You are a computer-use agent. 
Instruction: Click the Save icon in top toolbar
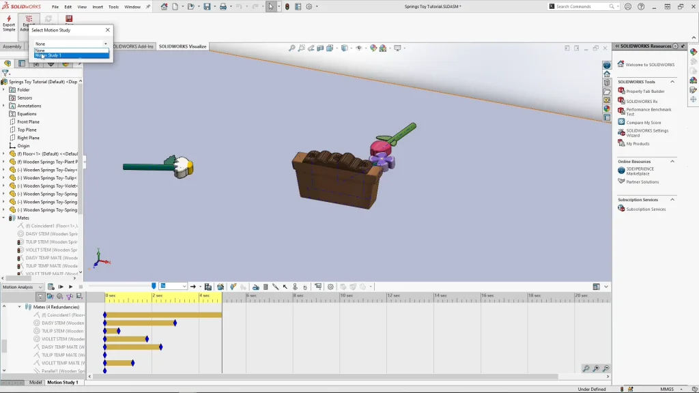[x=207, y=7]
